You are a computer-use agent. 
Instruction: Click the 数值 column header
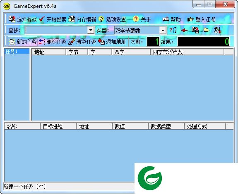130,126
